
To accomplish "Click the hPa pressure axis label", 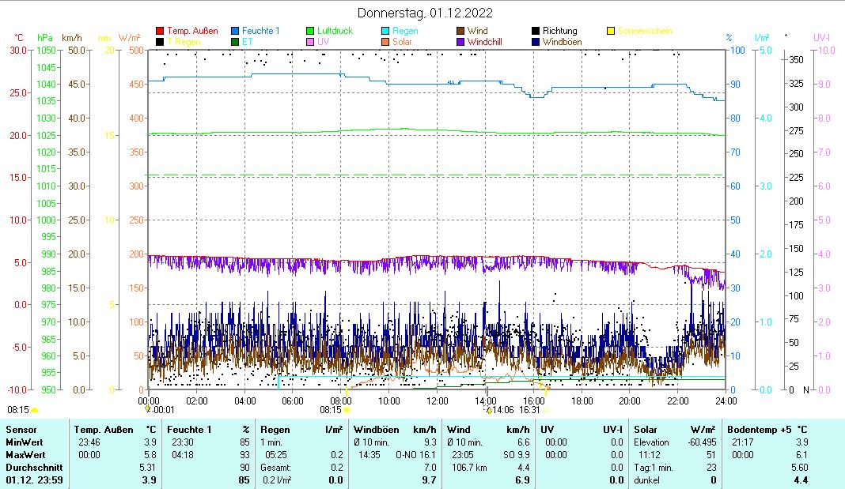I will coord(46,37).
